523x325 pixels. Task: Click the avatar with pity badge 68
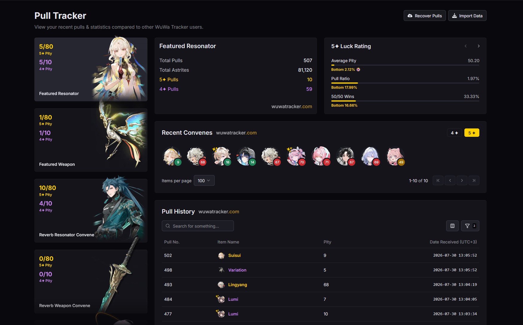(196, 156)
